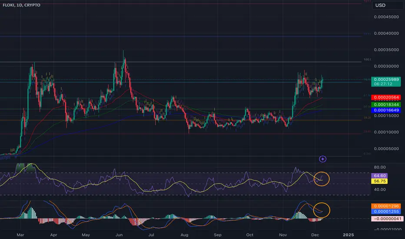Click the Sep label on time axis
405x239 pixels.
217,235
